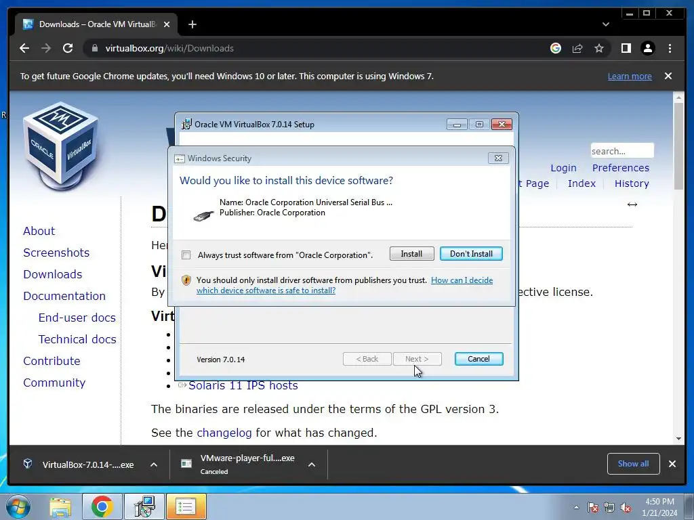
Task: Click Show all downloads button
Action: (634, 463)
